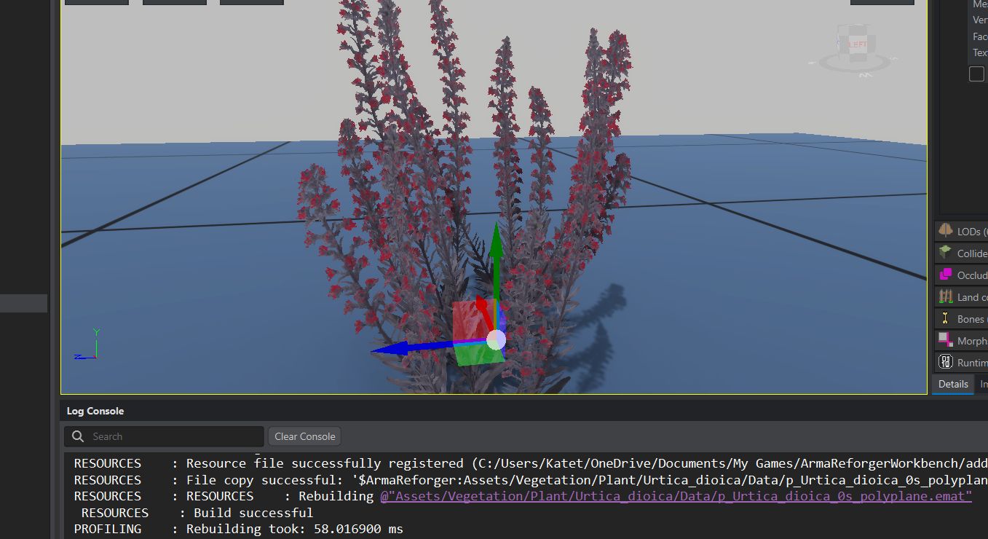Click the Morphs section icon

[x=944, y=340]
